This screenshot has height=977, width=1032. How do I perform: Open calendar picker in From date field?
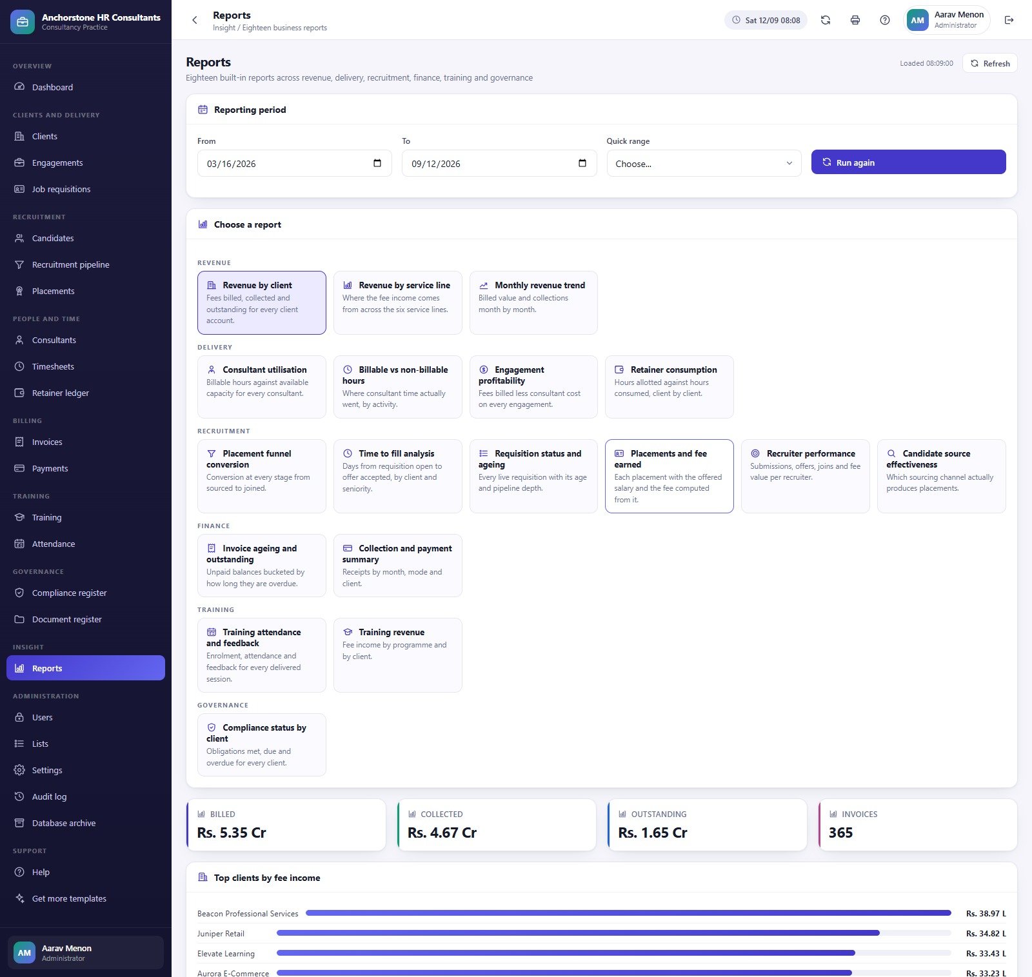click(x=377, y=163)
